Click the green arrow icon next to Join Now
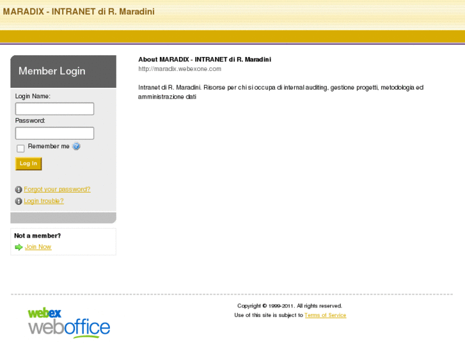The width and height of the screenshot is (465, 349). tap(19, 247)
